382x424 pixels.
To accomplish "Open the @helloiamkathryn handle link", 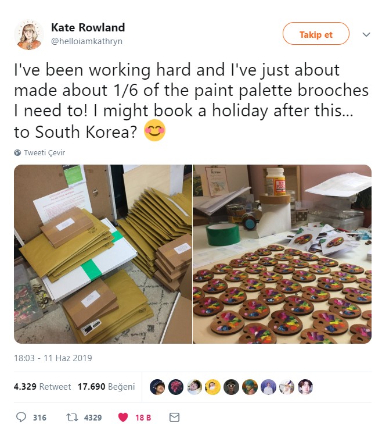I will click(87, 41).
